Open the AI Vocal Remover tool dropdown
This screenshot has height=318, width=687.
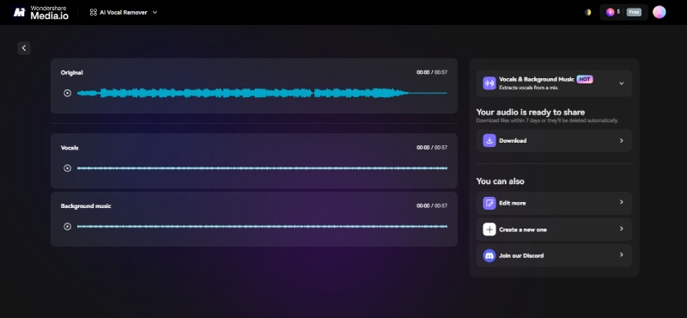tap(123, 12)
